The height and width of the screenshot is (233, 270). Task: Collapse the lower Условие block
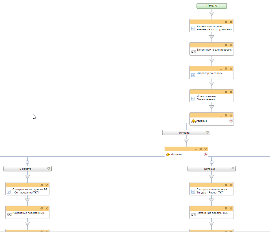coord(196,149)
